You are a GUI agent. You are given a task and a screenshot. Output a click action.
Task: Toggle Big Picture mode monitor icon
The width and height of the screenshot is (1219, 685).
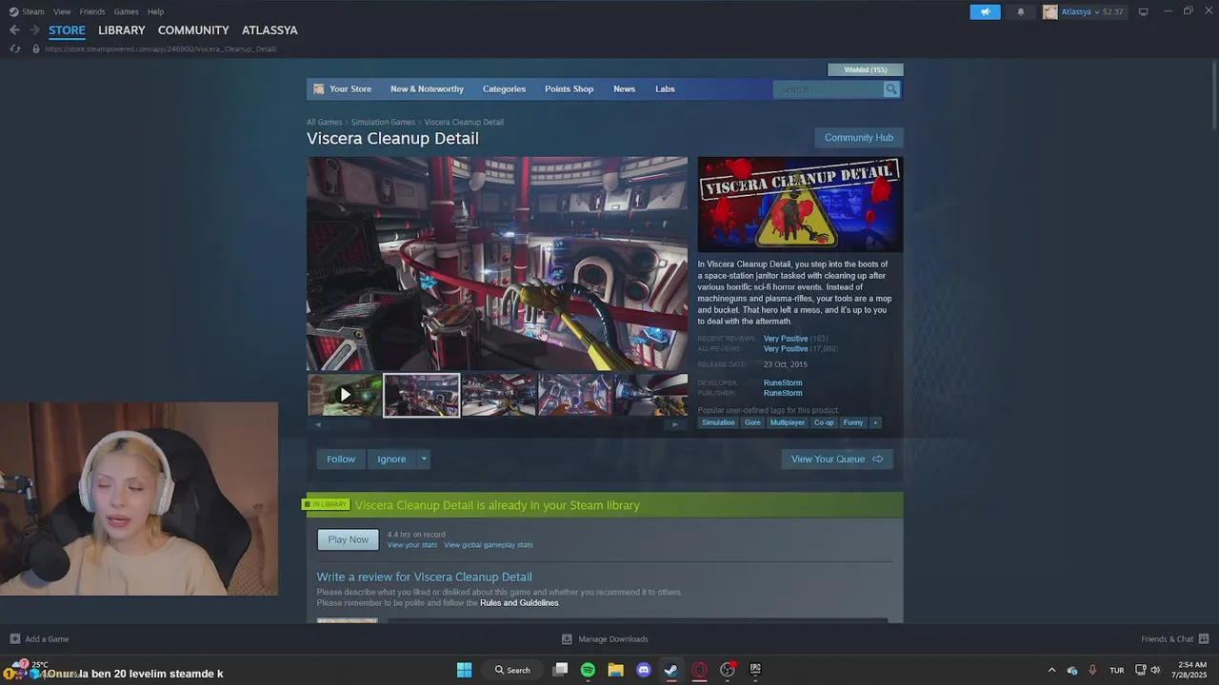[1144, 11]
